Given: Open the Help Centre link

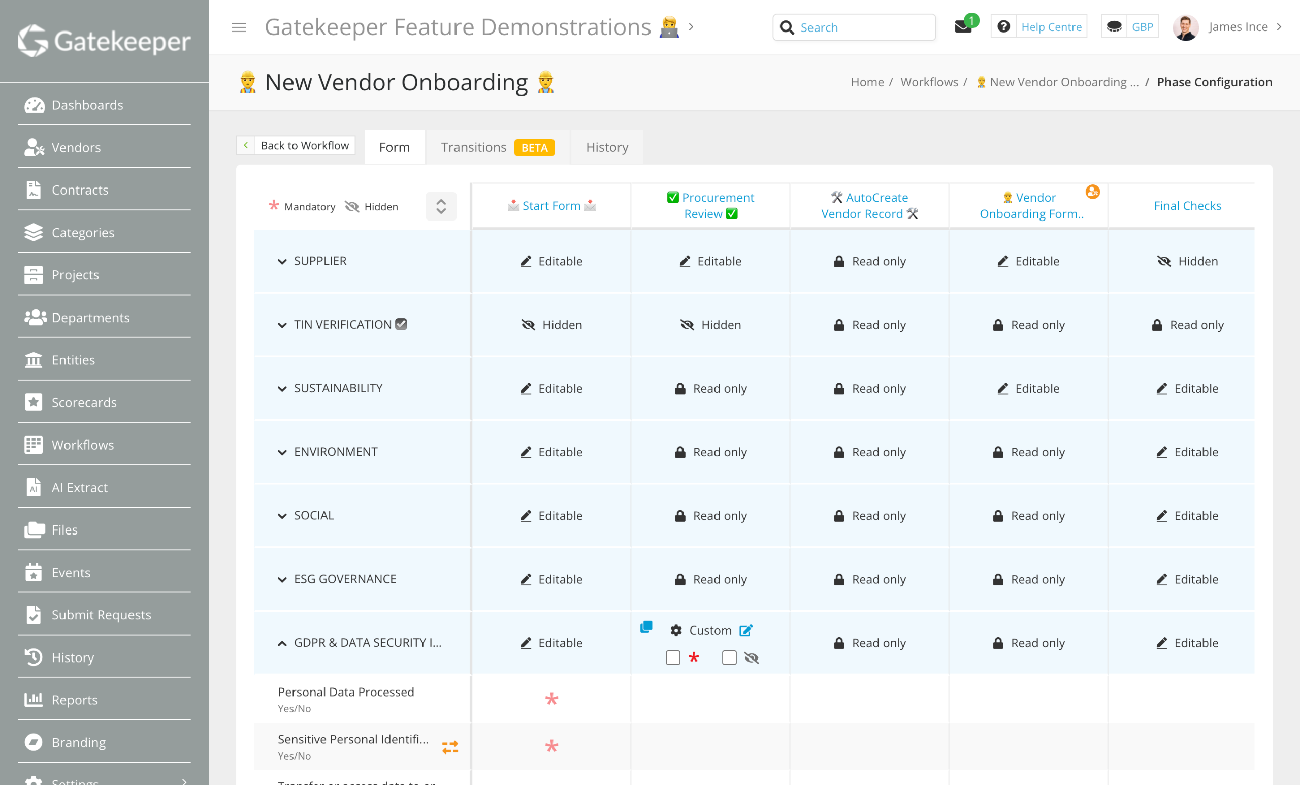Looking at the screenshot, I should click(x=1051, y=27).
